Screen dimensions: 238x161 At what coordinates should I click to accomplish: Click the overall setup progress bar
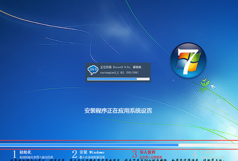pyautogui.click(x=119, y=145)
